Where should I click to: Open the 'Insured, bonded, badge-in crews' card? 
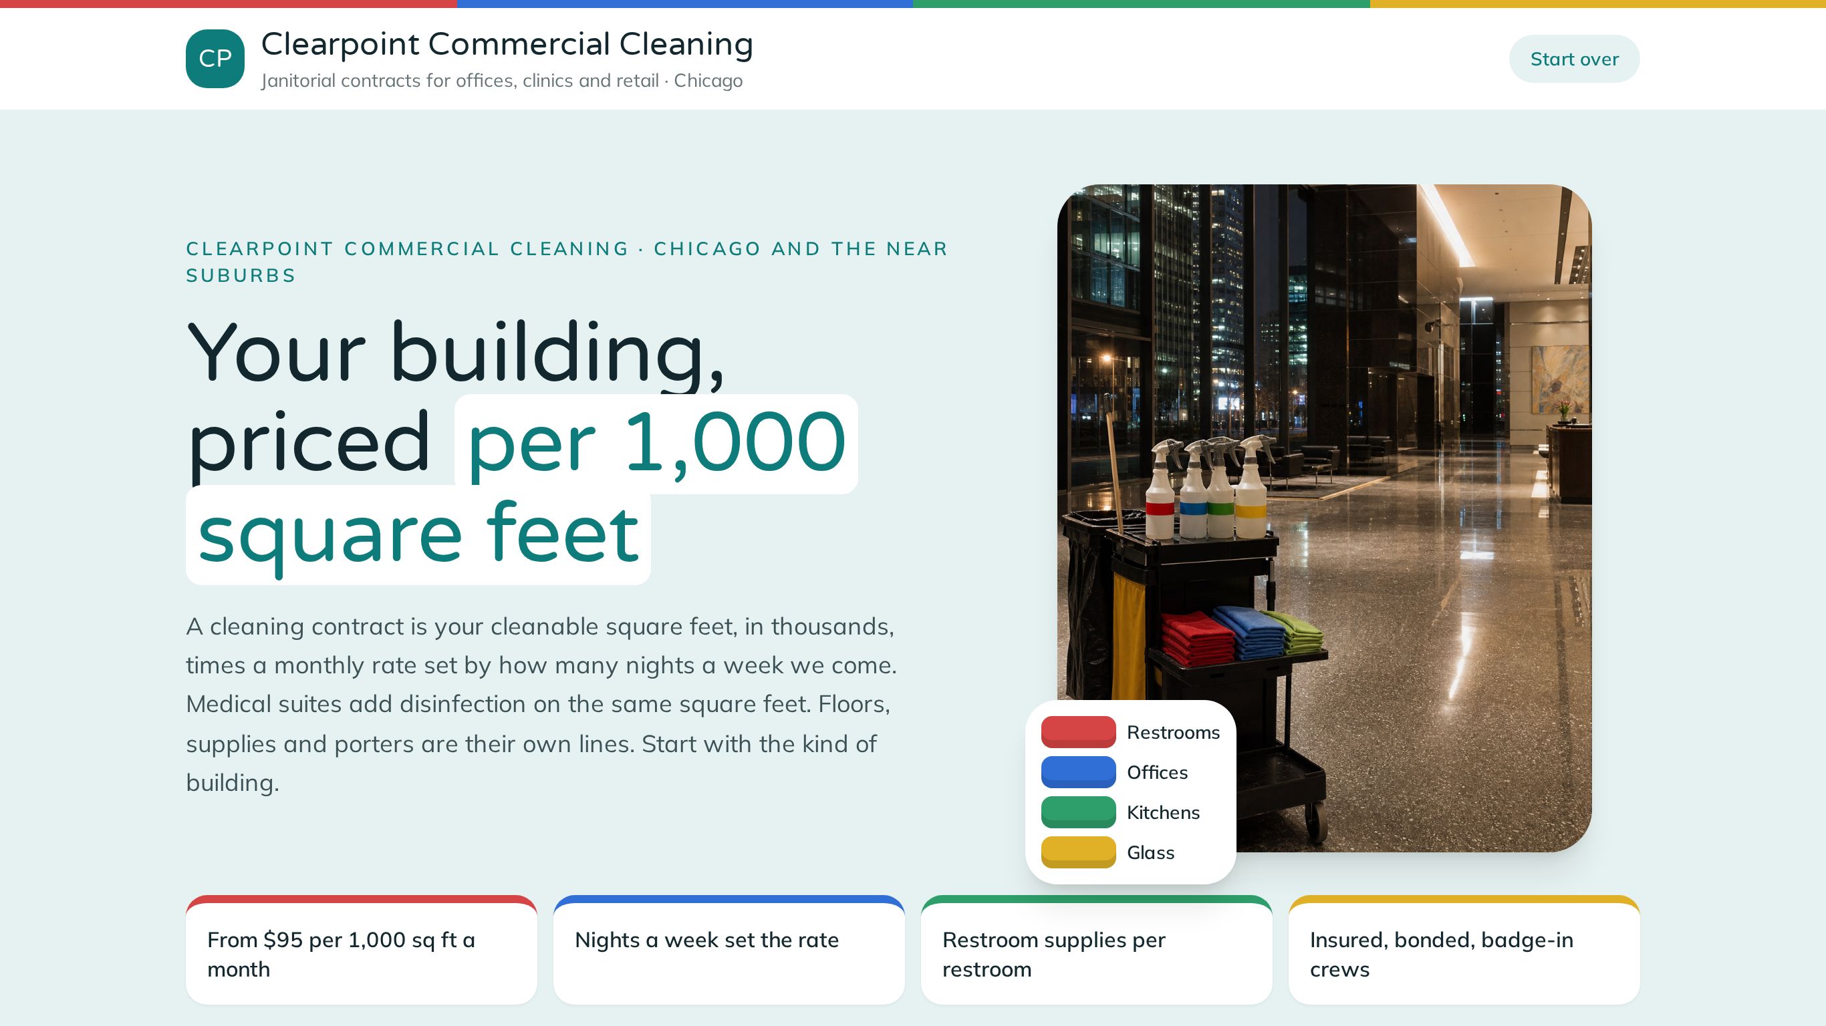click(1464, 949)
